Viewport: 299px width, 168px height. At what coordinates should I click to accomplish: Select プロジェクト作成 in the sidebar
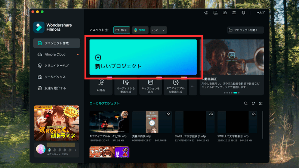point(57,43)
